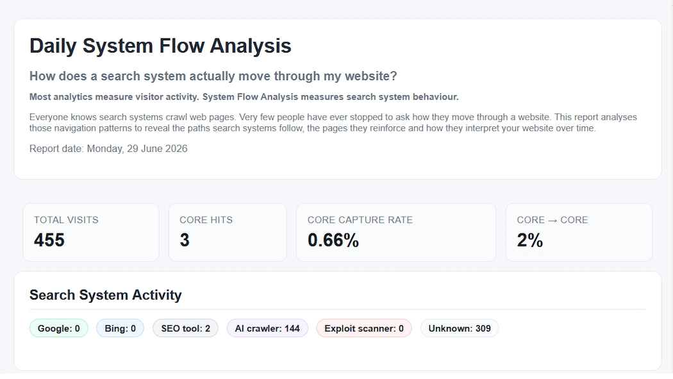Click the report date Monday, 29 June 2026
The image size is (673, 379).
click(x=108, y=149)
